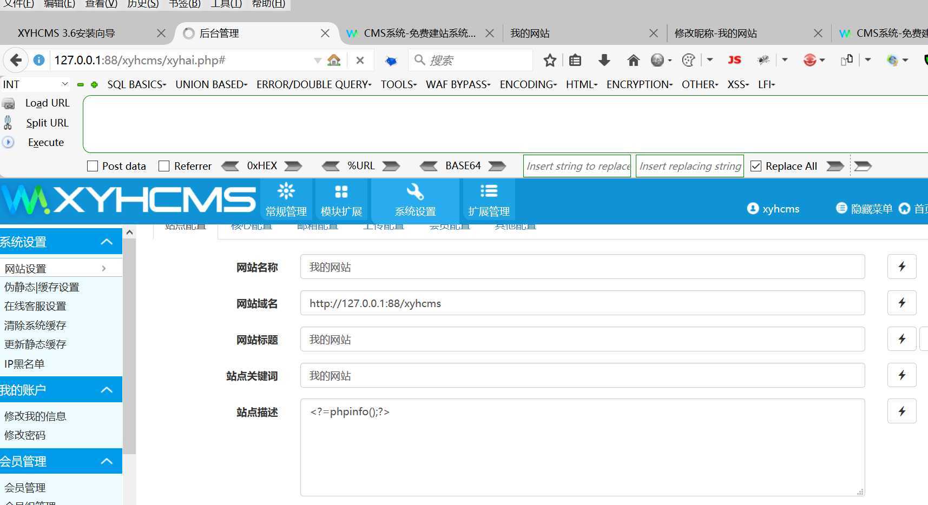Screen dimensions: 928x505
Task: Open 常规管理 section
Action: click(x=286, y=200)
